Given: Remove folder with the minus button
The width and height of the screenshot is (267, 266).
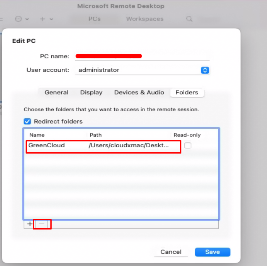Looking at the screenshot, I should tap(42, 224).
